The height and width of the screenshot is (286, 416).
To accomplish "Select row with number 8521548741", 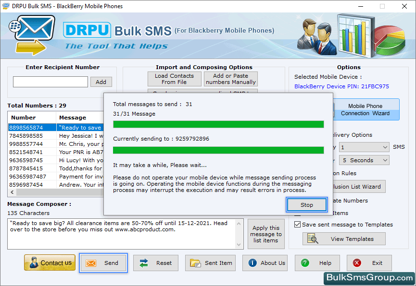I will [x=56, y=152].
